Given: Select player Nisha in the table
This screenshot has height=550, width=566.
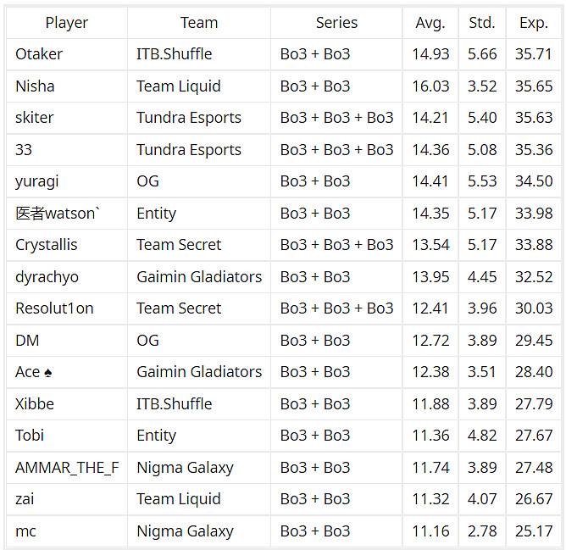Looking at the screenshot, I should [x=35, y=86].
